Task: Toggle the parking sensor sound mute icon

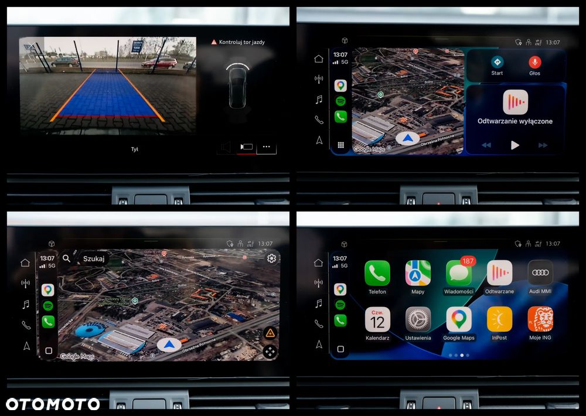Action: [226, 147]
